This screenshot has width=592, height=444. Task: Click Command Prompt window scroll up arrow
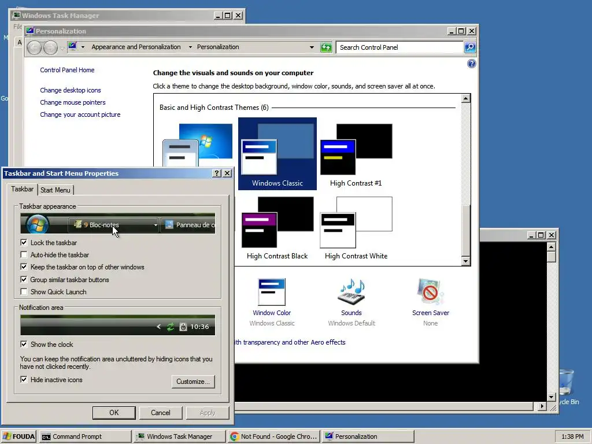[551, 247]
